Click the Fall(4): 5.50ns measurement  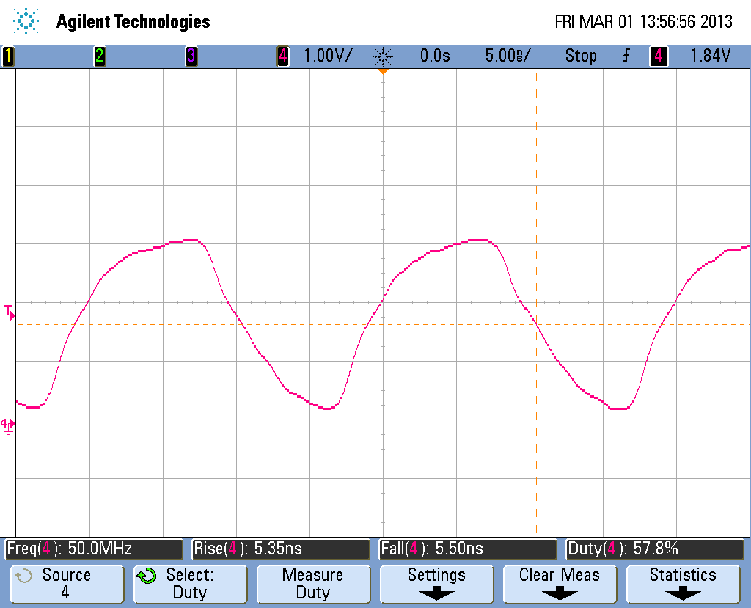pos(468,549)
